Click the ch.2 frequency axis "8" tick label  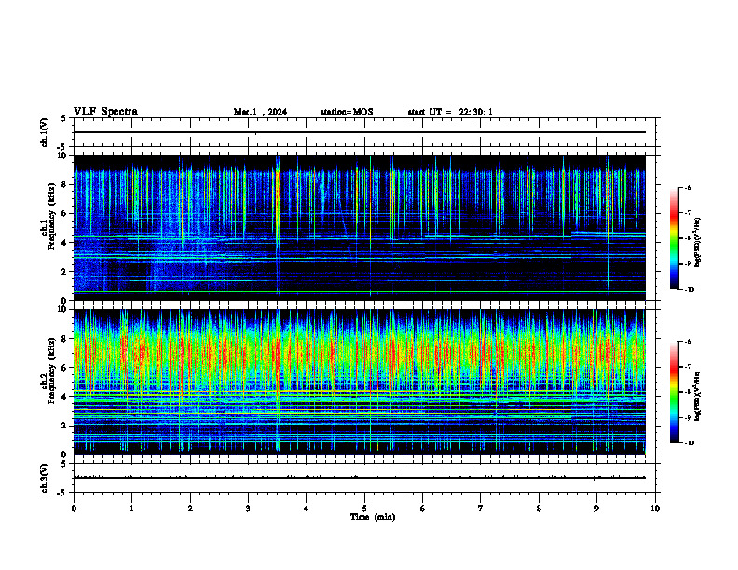(x=65, y=339)
